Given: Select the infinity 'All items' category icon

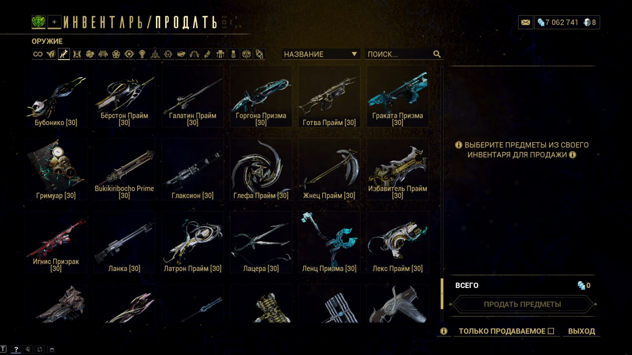Looking at the screenshot, I should point(38,54).
